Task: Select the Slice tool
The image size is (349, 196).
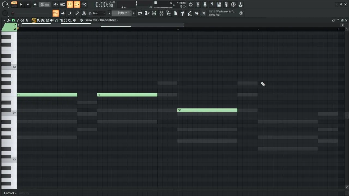Action: tap(61, 20)
